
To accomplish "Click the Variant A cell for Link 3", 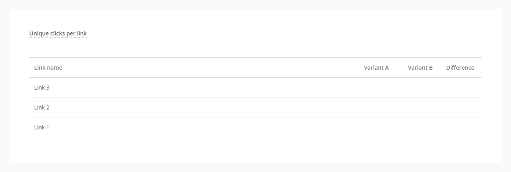I will point(376,88).
